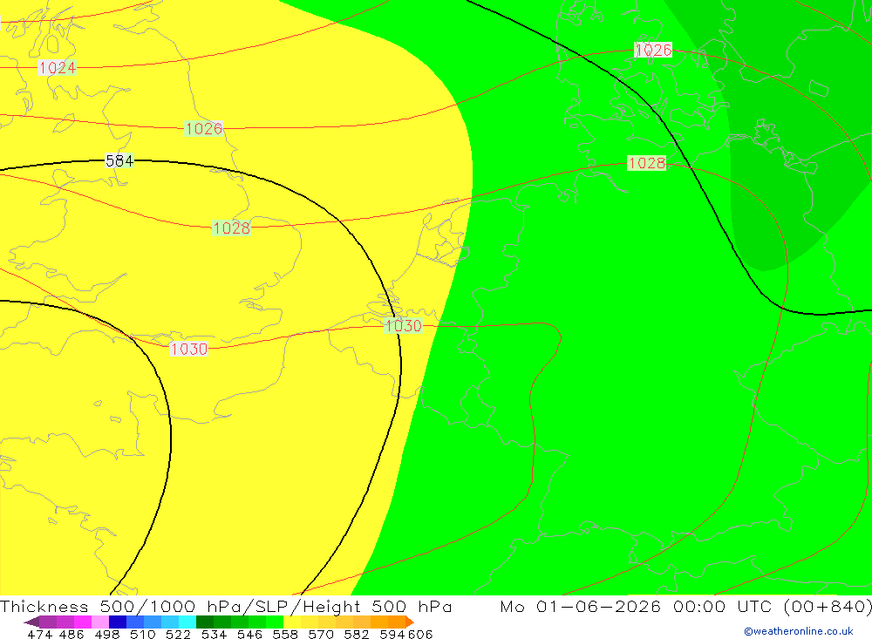The height and width of the screenshot is (639, 872).
Task: Click the chart title "Thickness 500/1000 hPa/SLP/Height 500 hPa"
Action: click(x=226, y=606)
